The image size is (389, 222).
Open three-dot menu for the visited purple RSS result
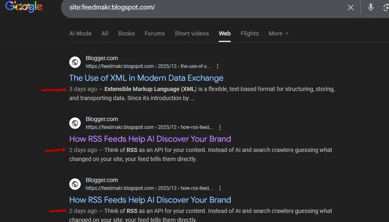[x=220, y=127]
